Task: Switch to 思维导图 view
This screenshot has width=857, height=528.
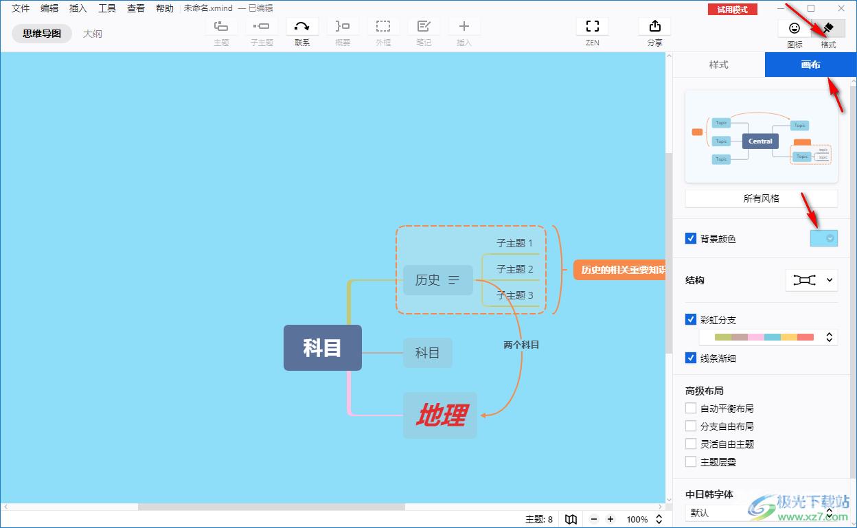Action: click(42, 33)
